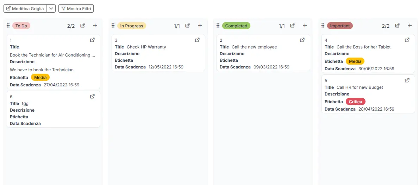Show filters with Mostra Filtri button
The height and width of the screenshot is (185, 419).
(x=76, y=8)
